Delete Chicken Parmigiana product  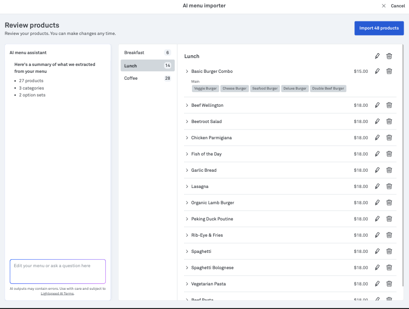click(389, 137)
